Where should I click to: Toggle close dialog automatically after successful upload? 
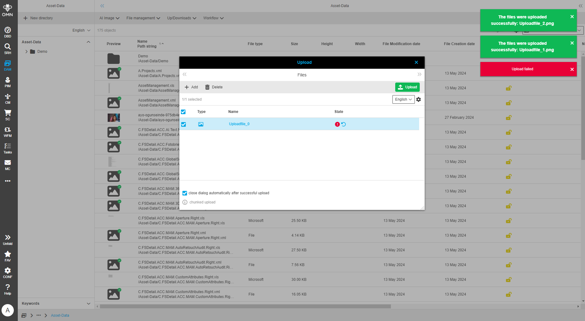[185, 193]
